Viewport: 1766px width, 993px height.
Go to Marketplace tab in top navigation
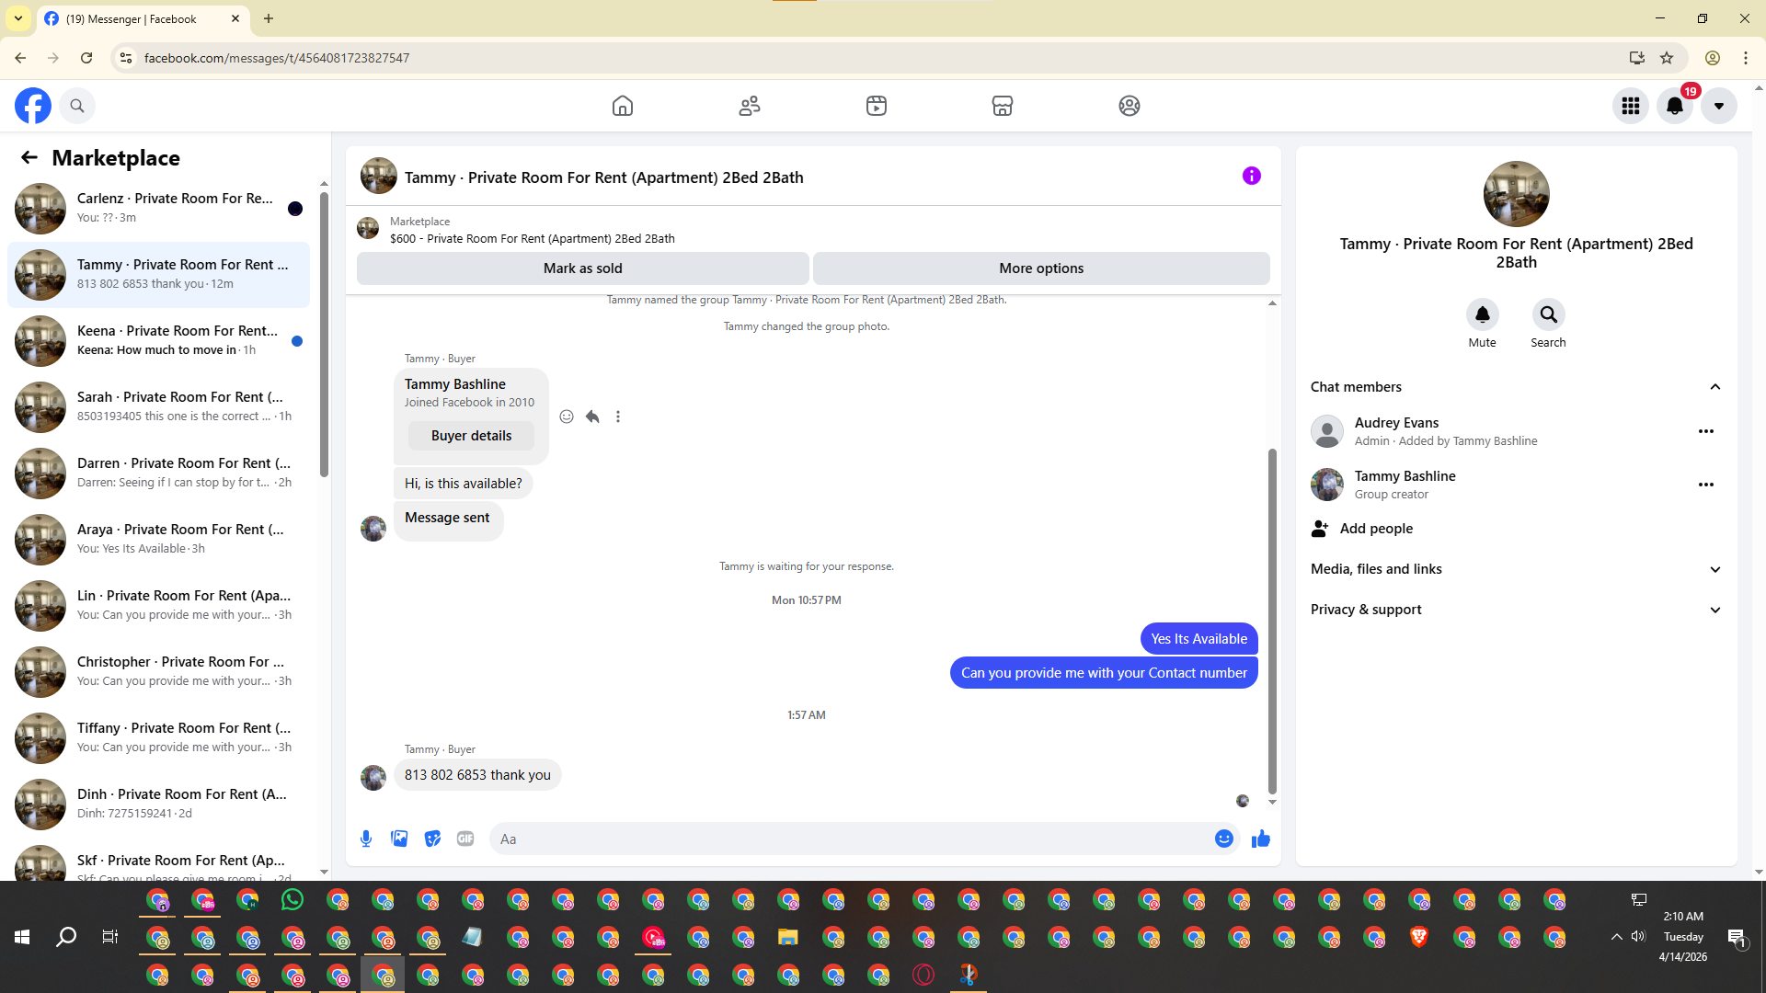pyautogui.click(x=1002, y=106)
